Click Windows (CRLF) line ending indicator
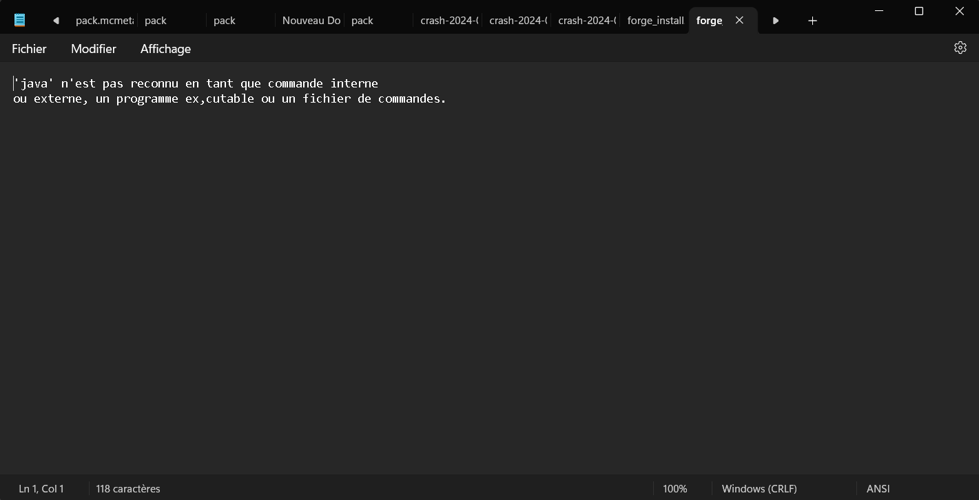Viewport: 979px width, 500px height. click(759, 488)
